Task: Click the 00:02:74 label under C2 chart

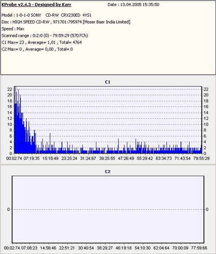Action: 12,248
